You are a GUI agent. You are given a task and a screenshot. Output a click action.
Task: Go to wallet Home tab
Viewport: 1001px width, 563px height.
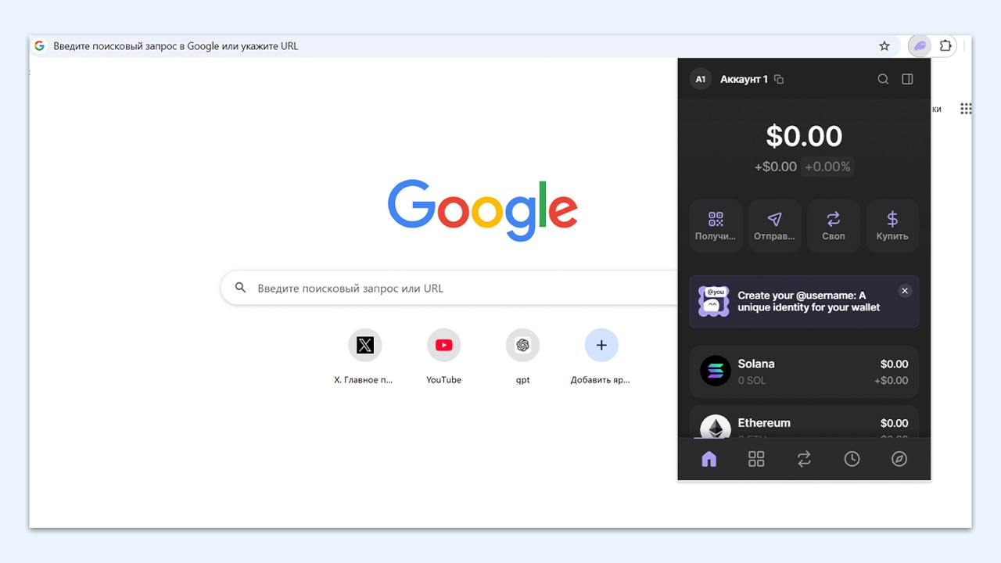[709, 459]
